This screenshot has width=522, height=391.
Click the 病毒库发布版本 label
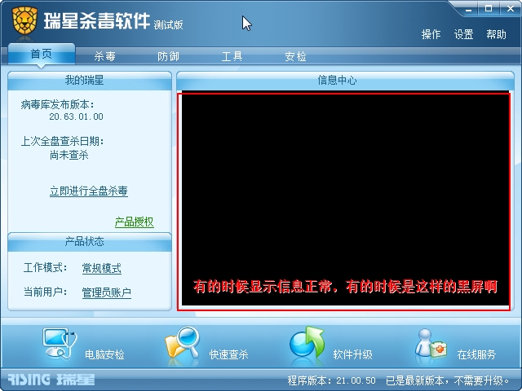point(58,105)
